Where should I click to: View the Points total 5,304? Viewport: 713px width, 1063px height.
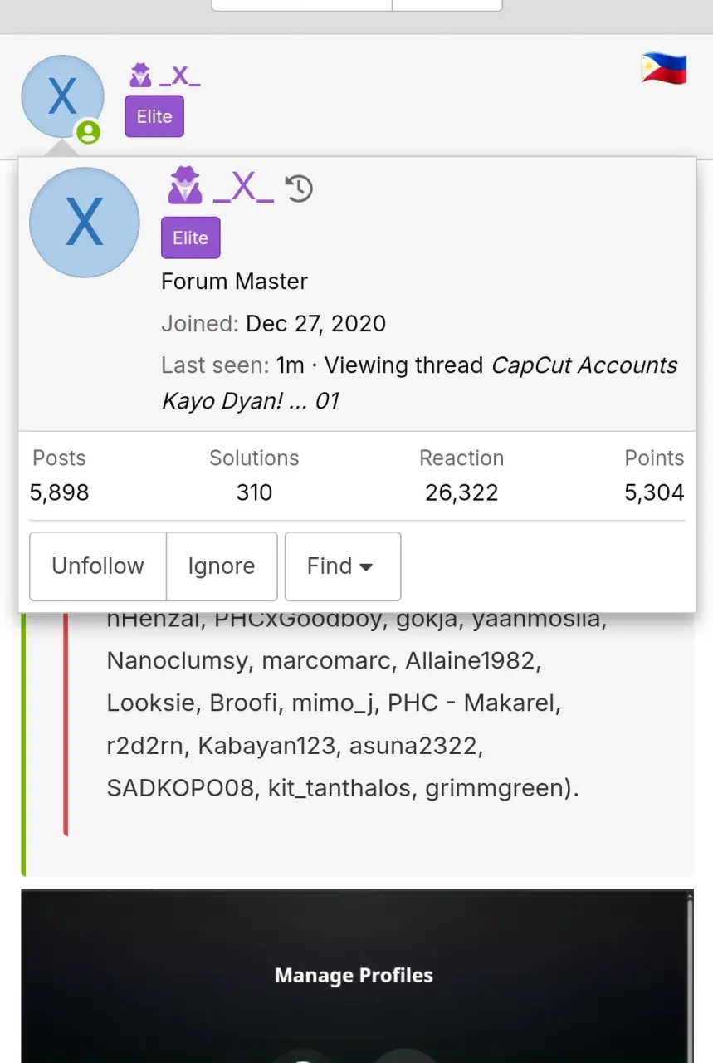click(654, 492)
